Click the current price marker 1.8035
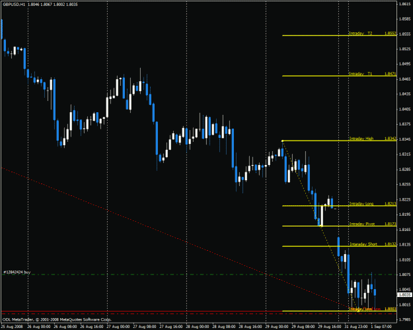Viewport: 413px width, 330px height. (x=405, y=295)
